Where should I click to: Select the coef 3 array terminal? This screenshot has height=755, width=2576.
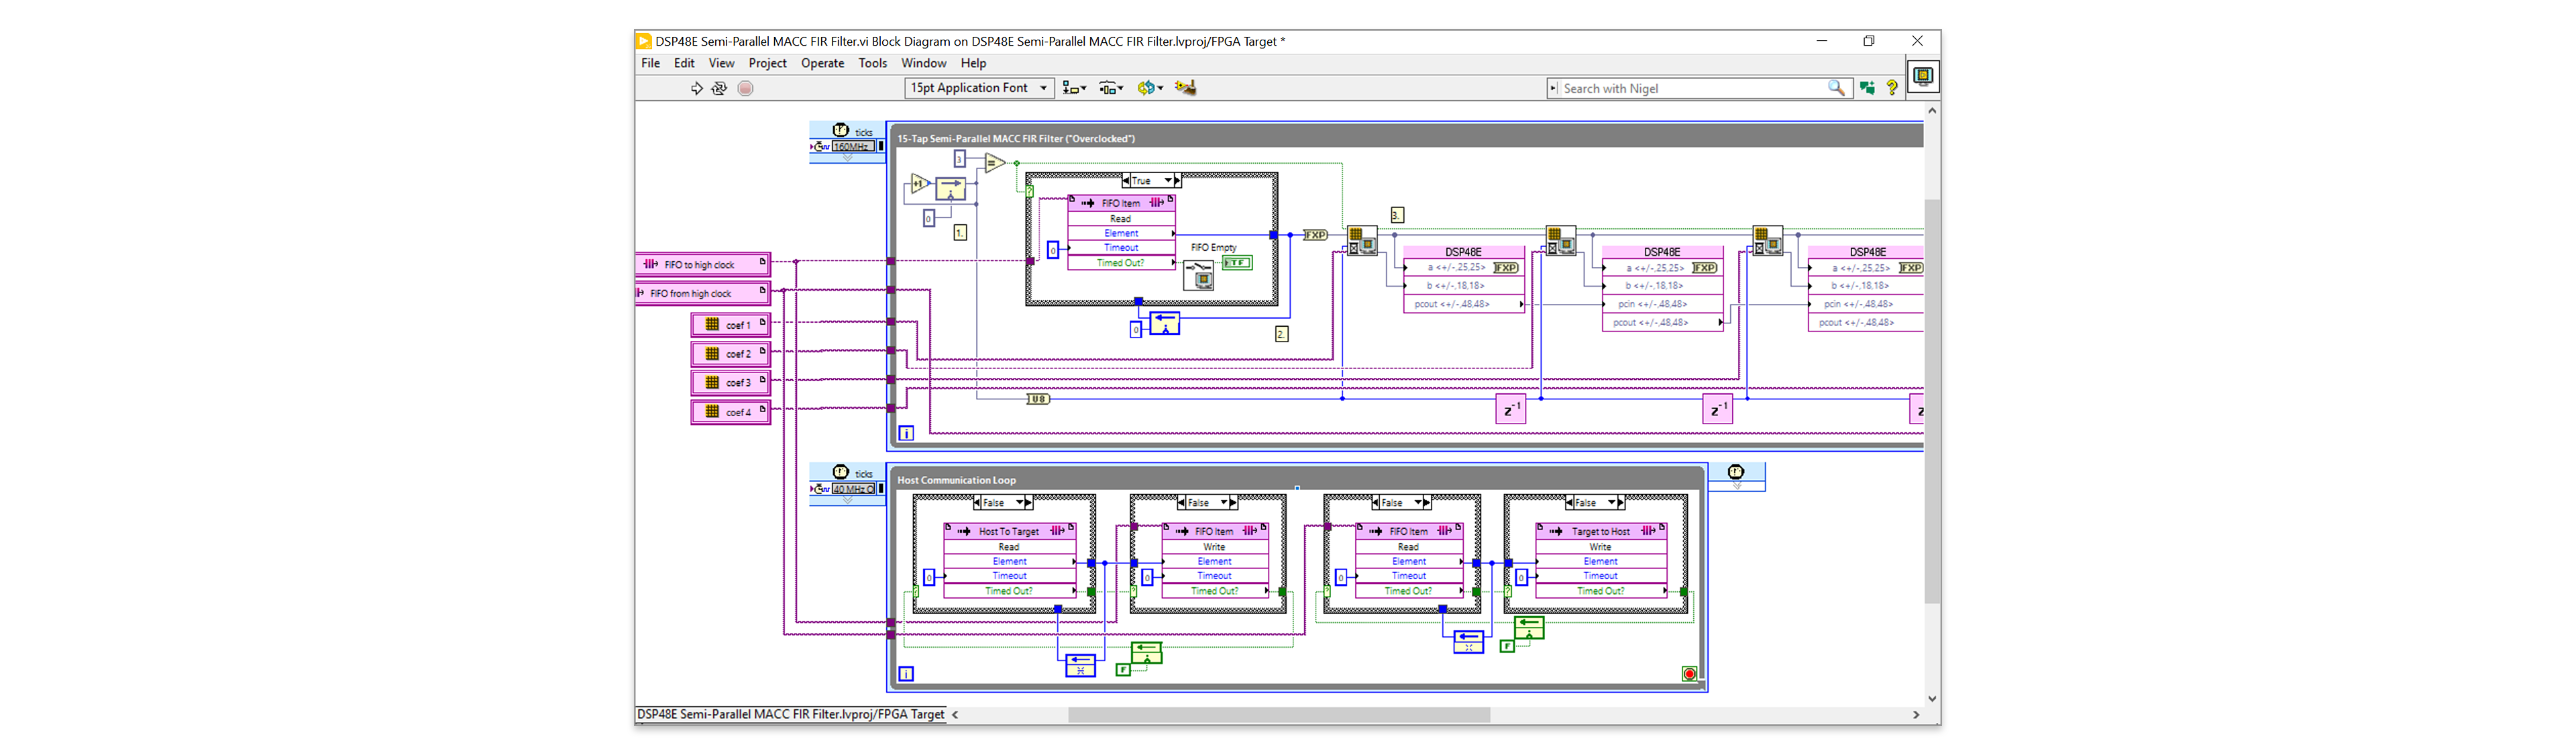click(x=730, y=383)
